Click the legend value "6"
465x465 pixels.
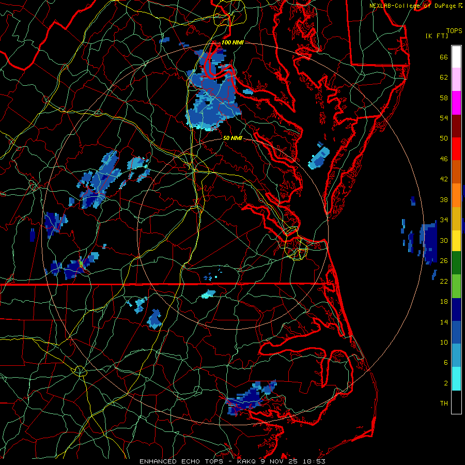445,363
